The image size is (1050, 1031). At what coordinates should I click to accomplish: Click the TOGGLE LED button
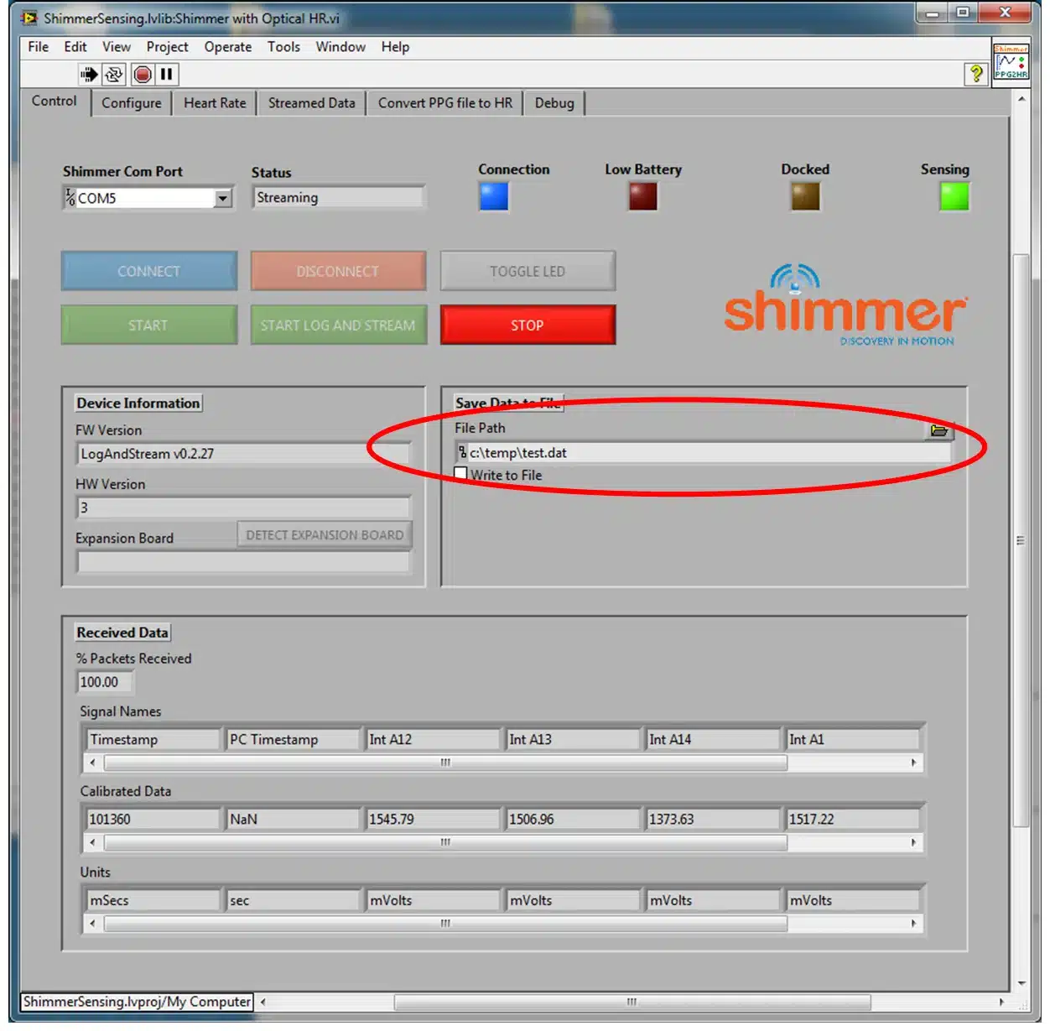pyautogui.click(x=528, y=271)
